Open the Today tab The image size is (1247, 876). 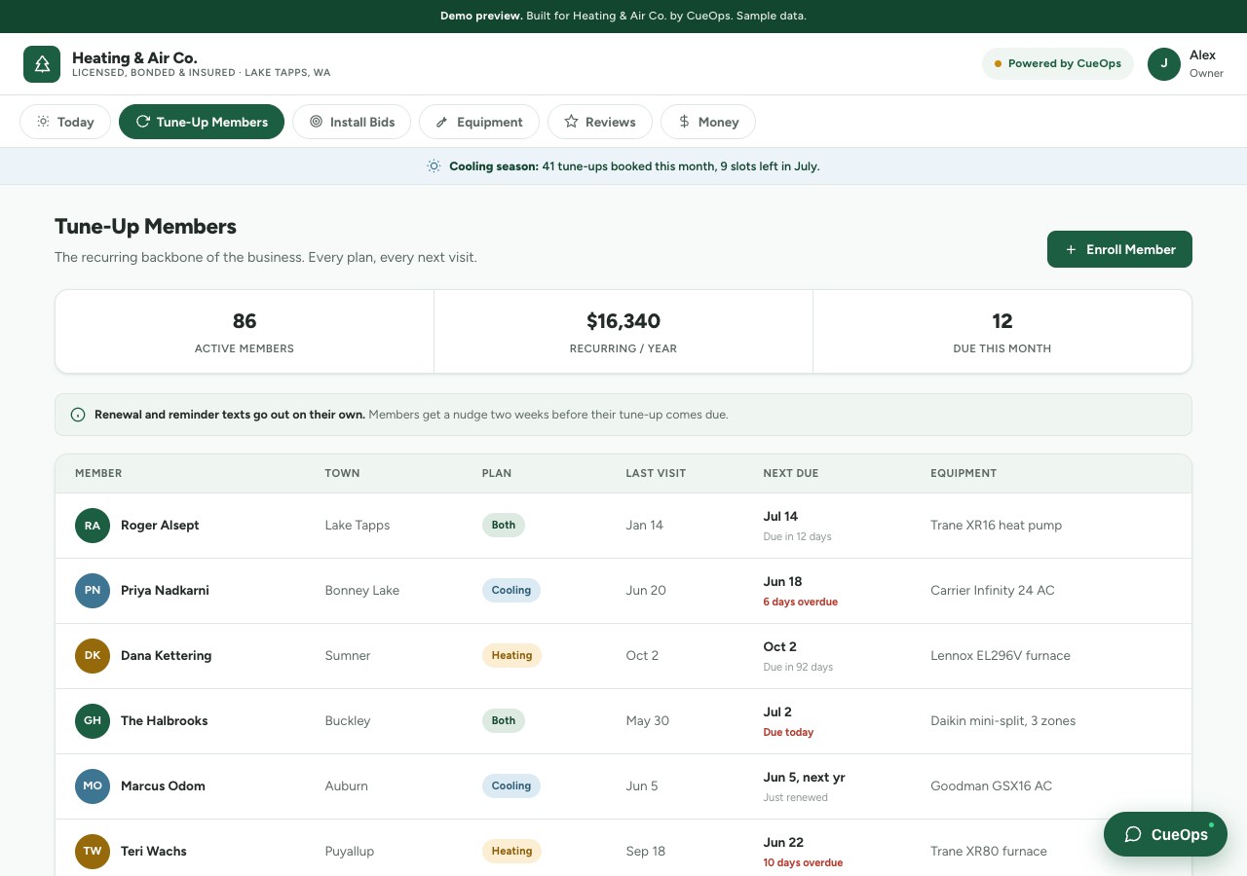[65, 122]
